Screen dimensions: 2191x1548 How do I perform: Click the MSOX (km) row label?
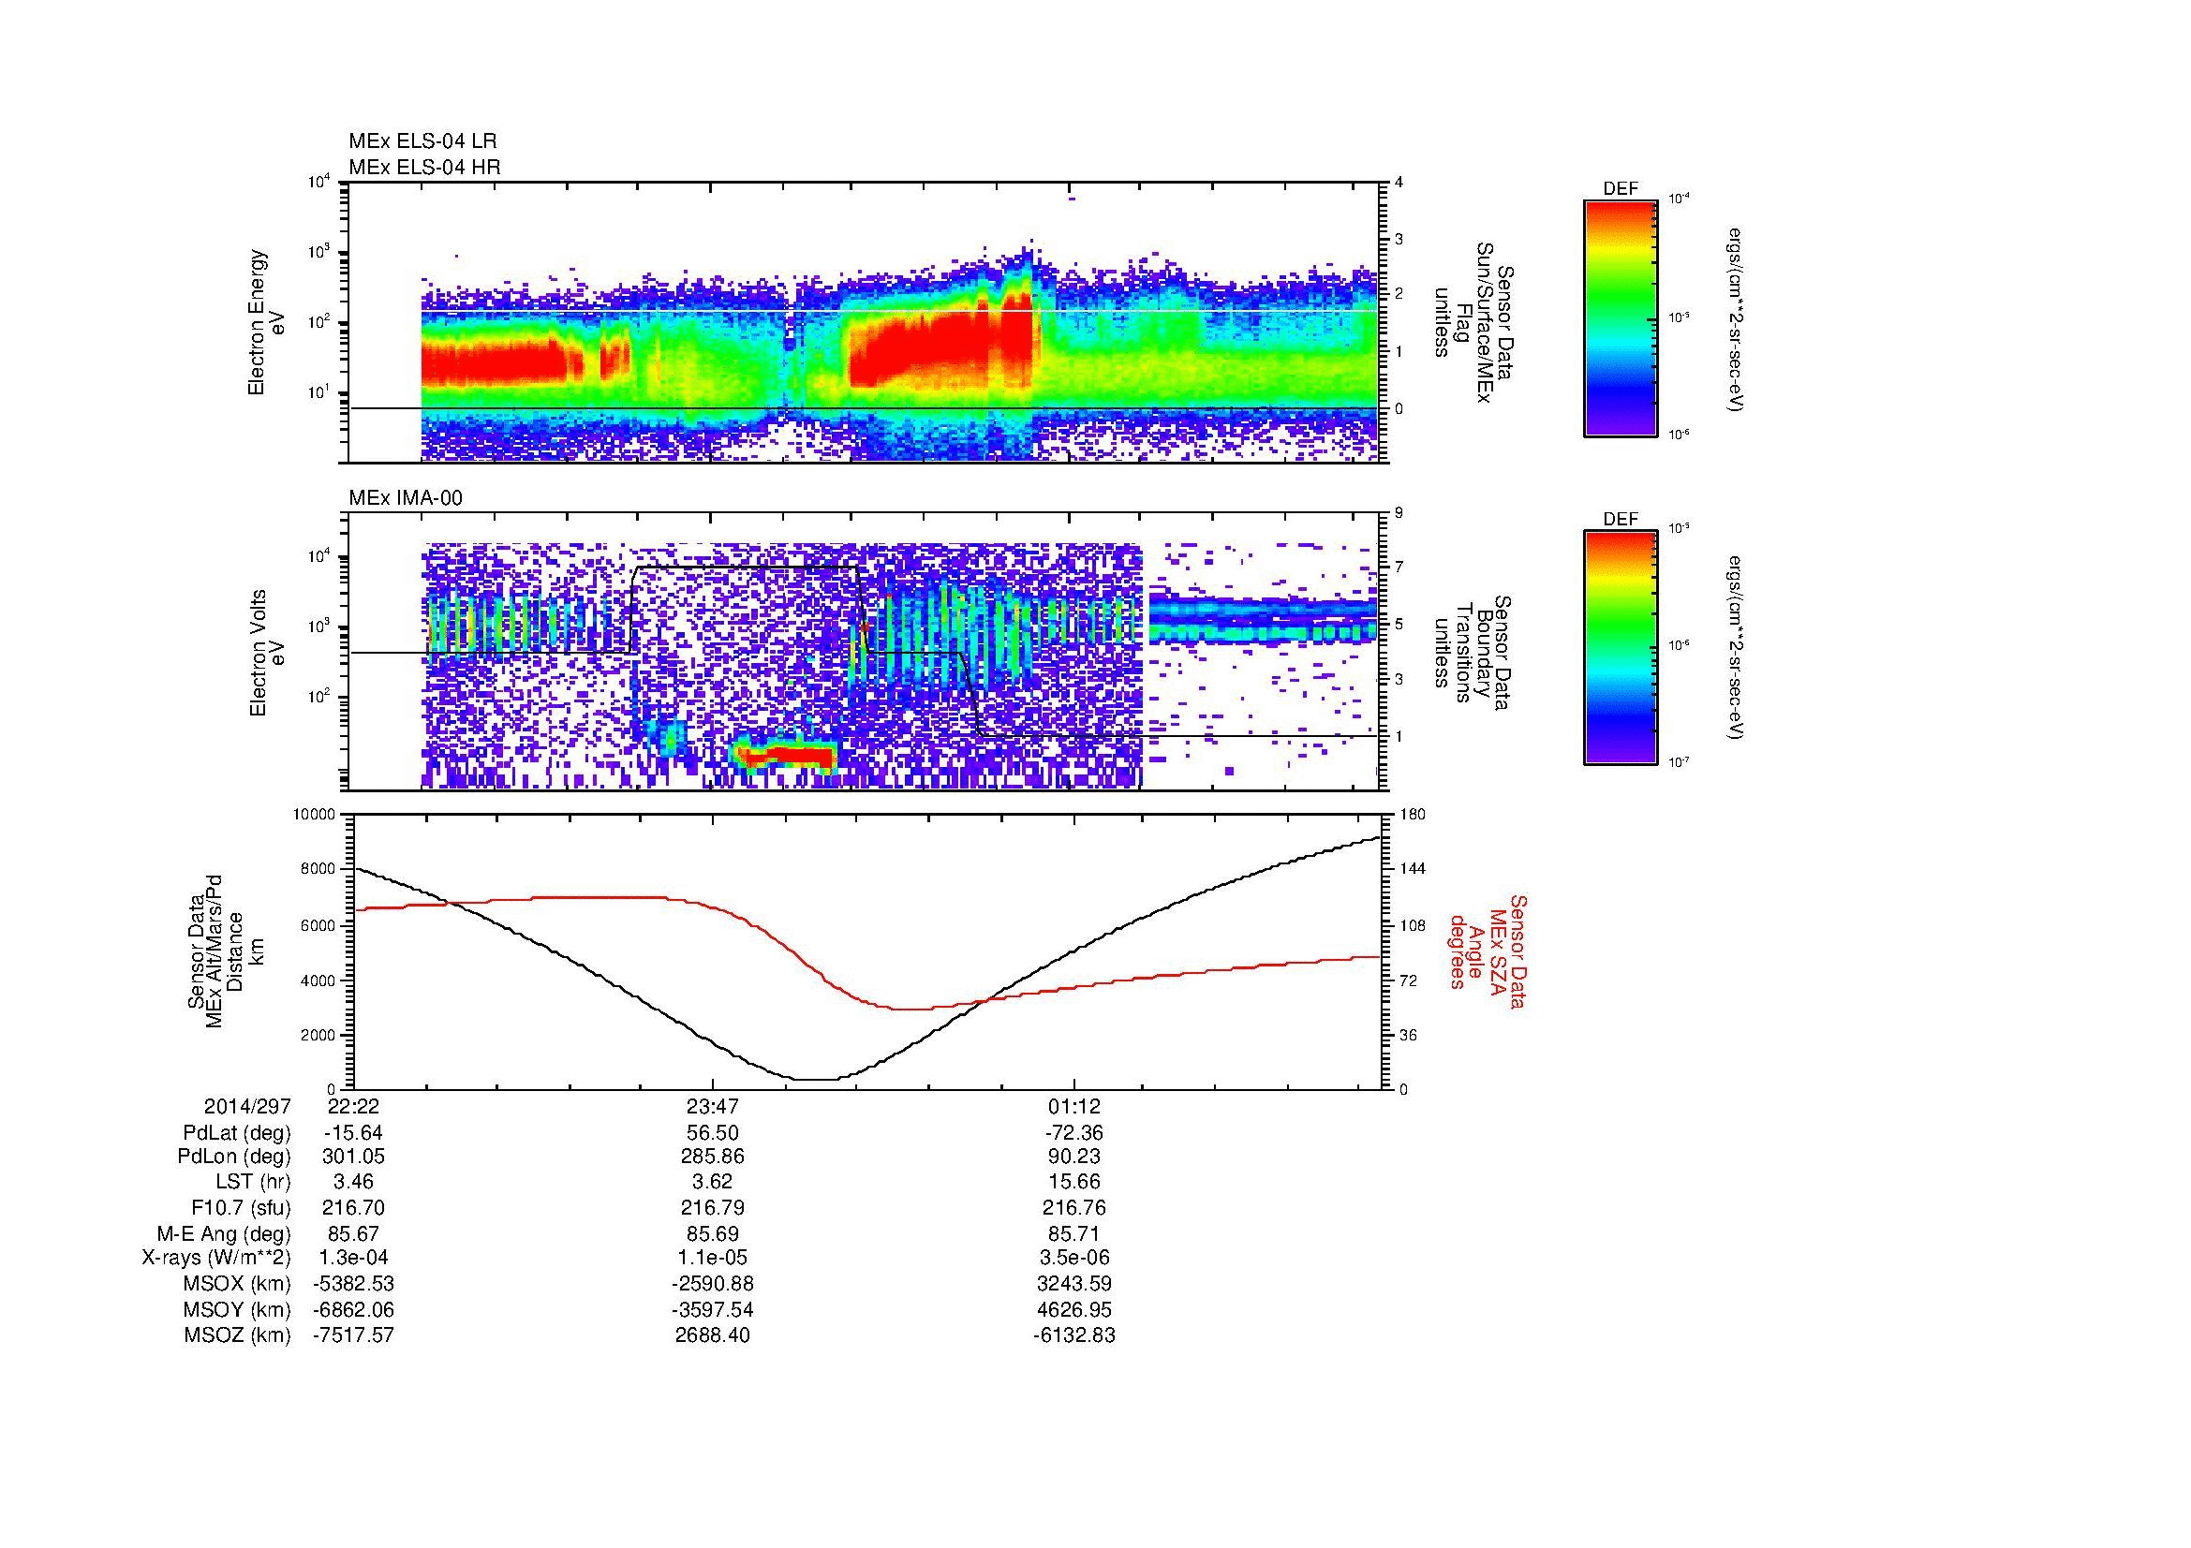[237, 1284]
